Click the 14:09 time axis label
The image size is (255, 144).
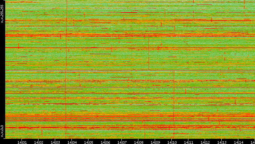pyautogui.click(x=155, y=142)
